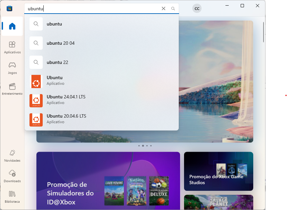Clear the search text with X
Viewport: 287px width, 210px height.
(163, 9)
